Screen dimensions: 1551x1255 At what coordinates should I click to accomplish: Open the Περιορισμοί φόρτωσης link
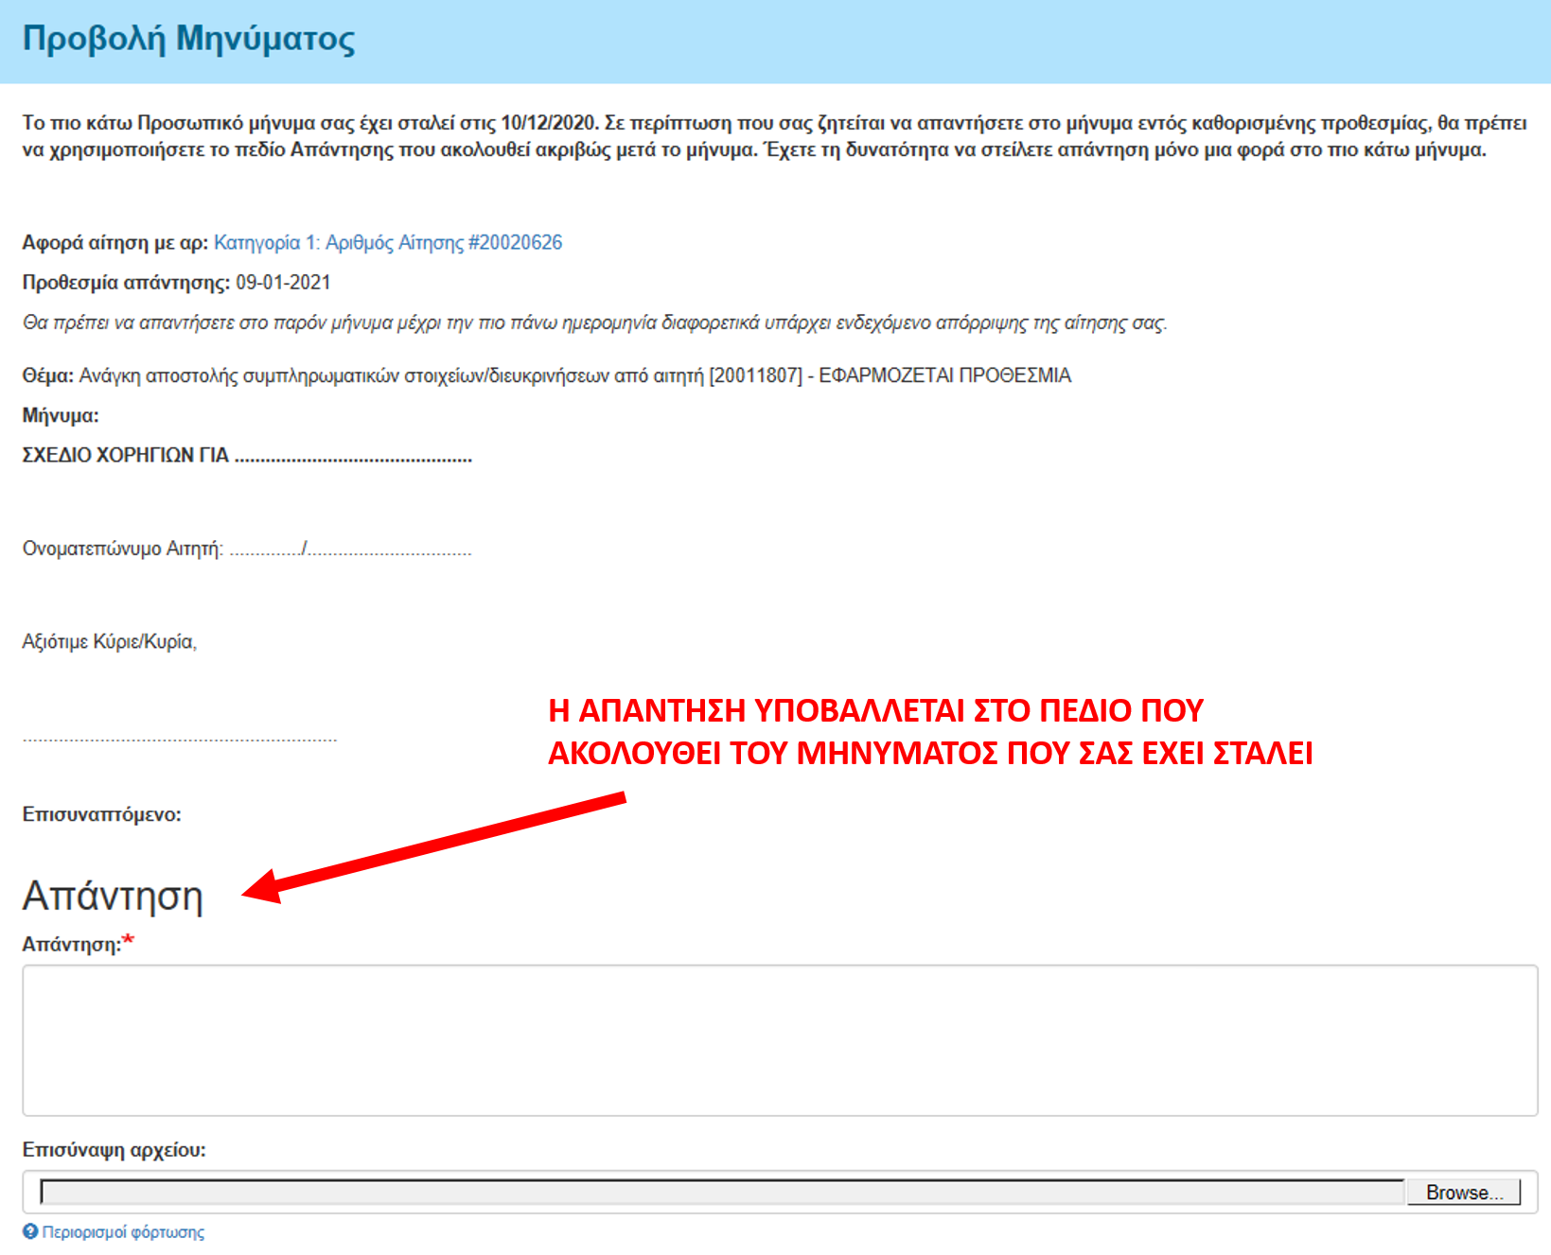click(123, 1232)
